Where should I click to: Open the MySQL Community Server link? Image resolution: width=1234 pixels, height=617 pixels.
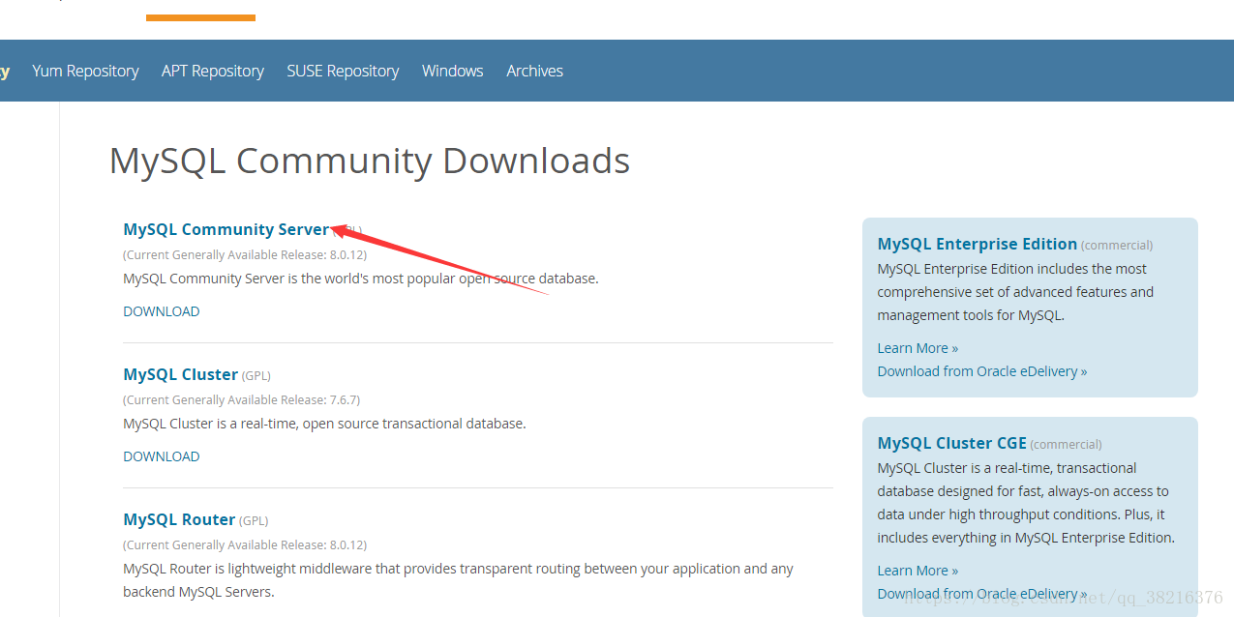(226, 229)
